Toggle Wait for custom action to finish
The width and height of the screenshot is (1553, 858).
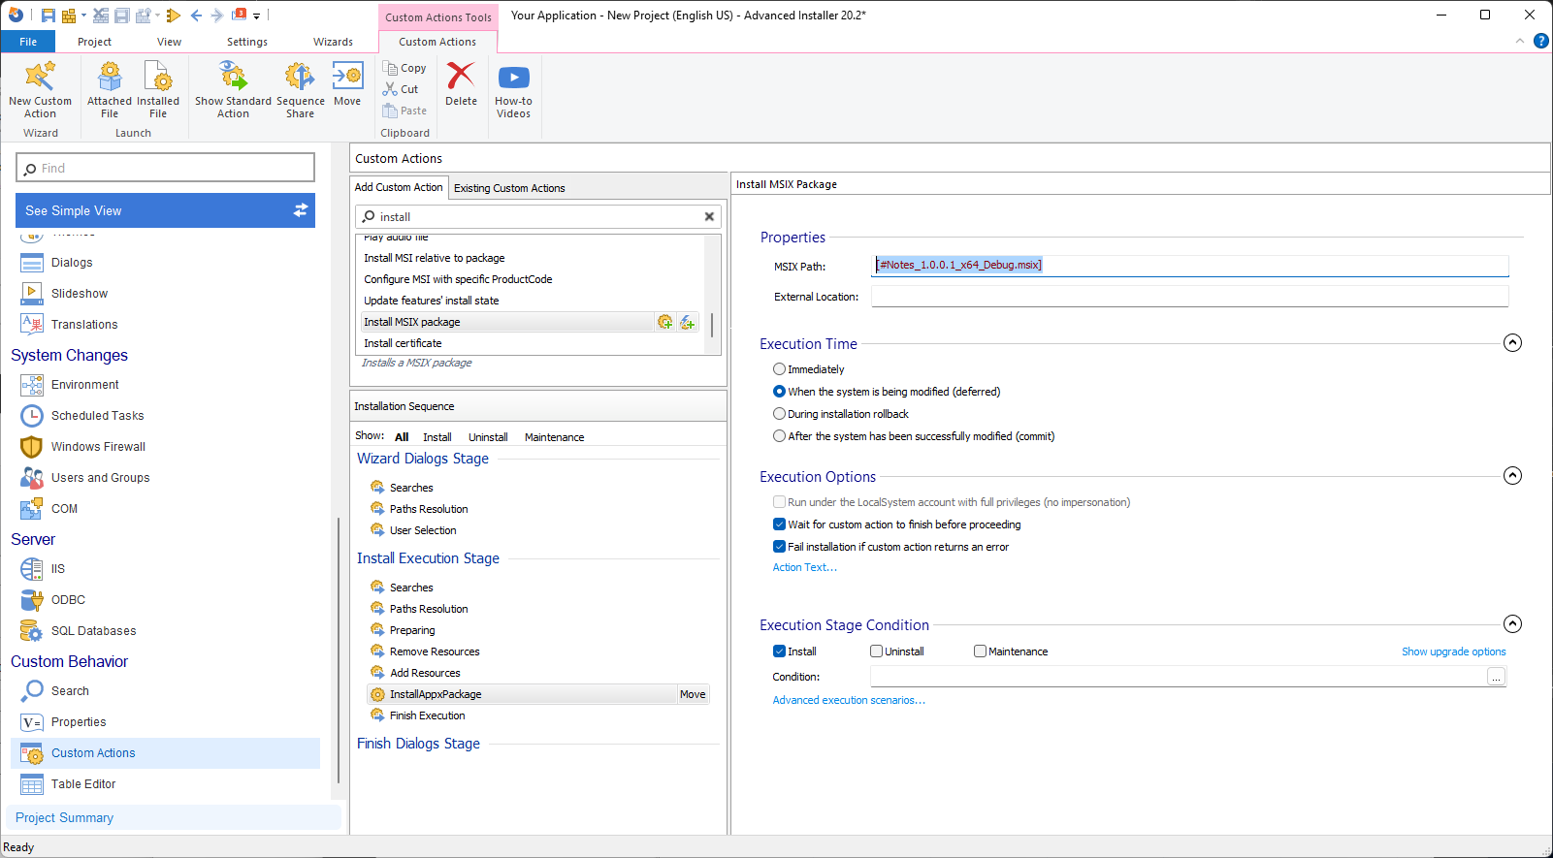tap(779, 524)
